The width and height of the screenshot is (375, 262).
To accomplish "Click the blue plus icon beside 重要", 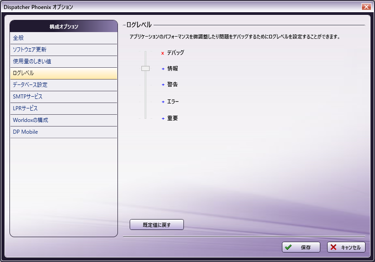I will [x=163, y=118].
